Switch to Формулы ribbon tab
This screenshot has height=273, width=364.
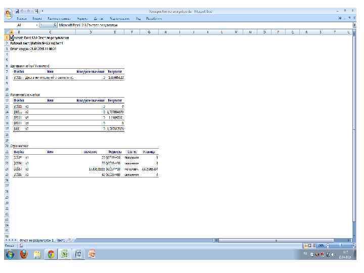pyautogui.click(x=82, y=19)
